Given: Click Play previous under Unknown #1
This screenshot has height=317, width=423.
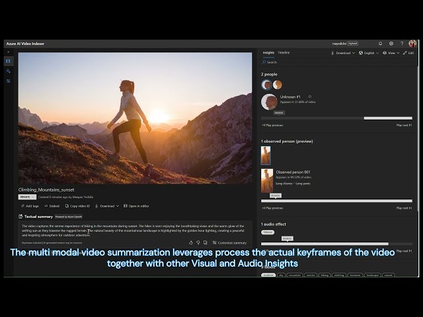Looking at the screenshot, I should [x=272, y=125].
